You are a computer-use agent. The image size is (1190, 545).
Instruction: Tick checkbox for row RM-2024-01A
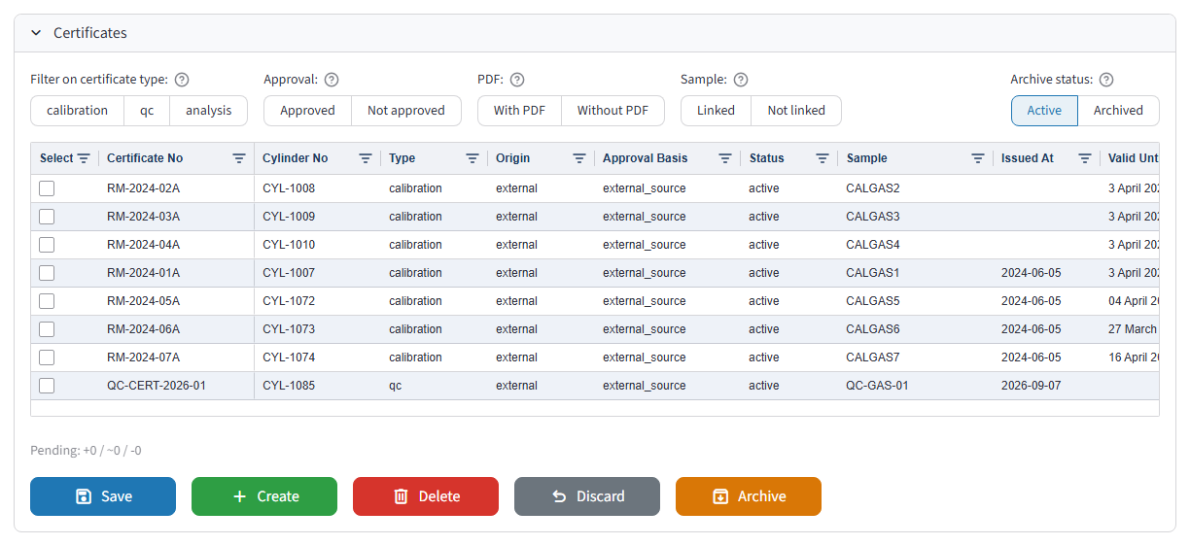tap(47, 273)
